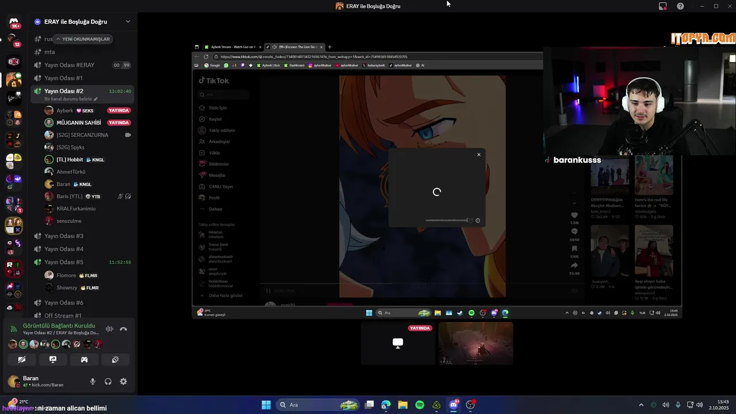Open the YAYINDA screen share tile
The height and width of the screenshot is (414, 736).
[x=398, y=343]
